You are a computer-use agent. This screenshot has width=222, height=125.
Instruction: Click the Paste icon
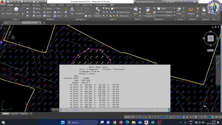pos(204,11)
